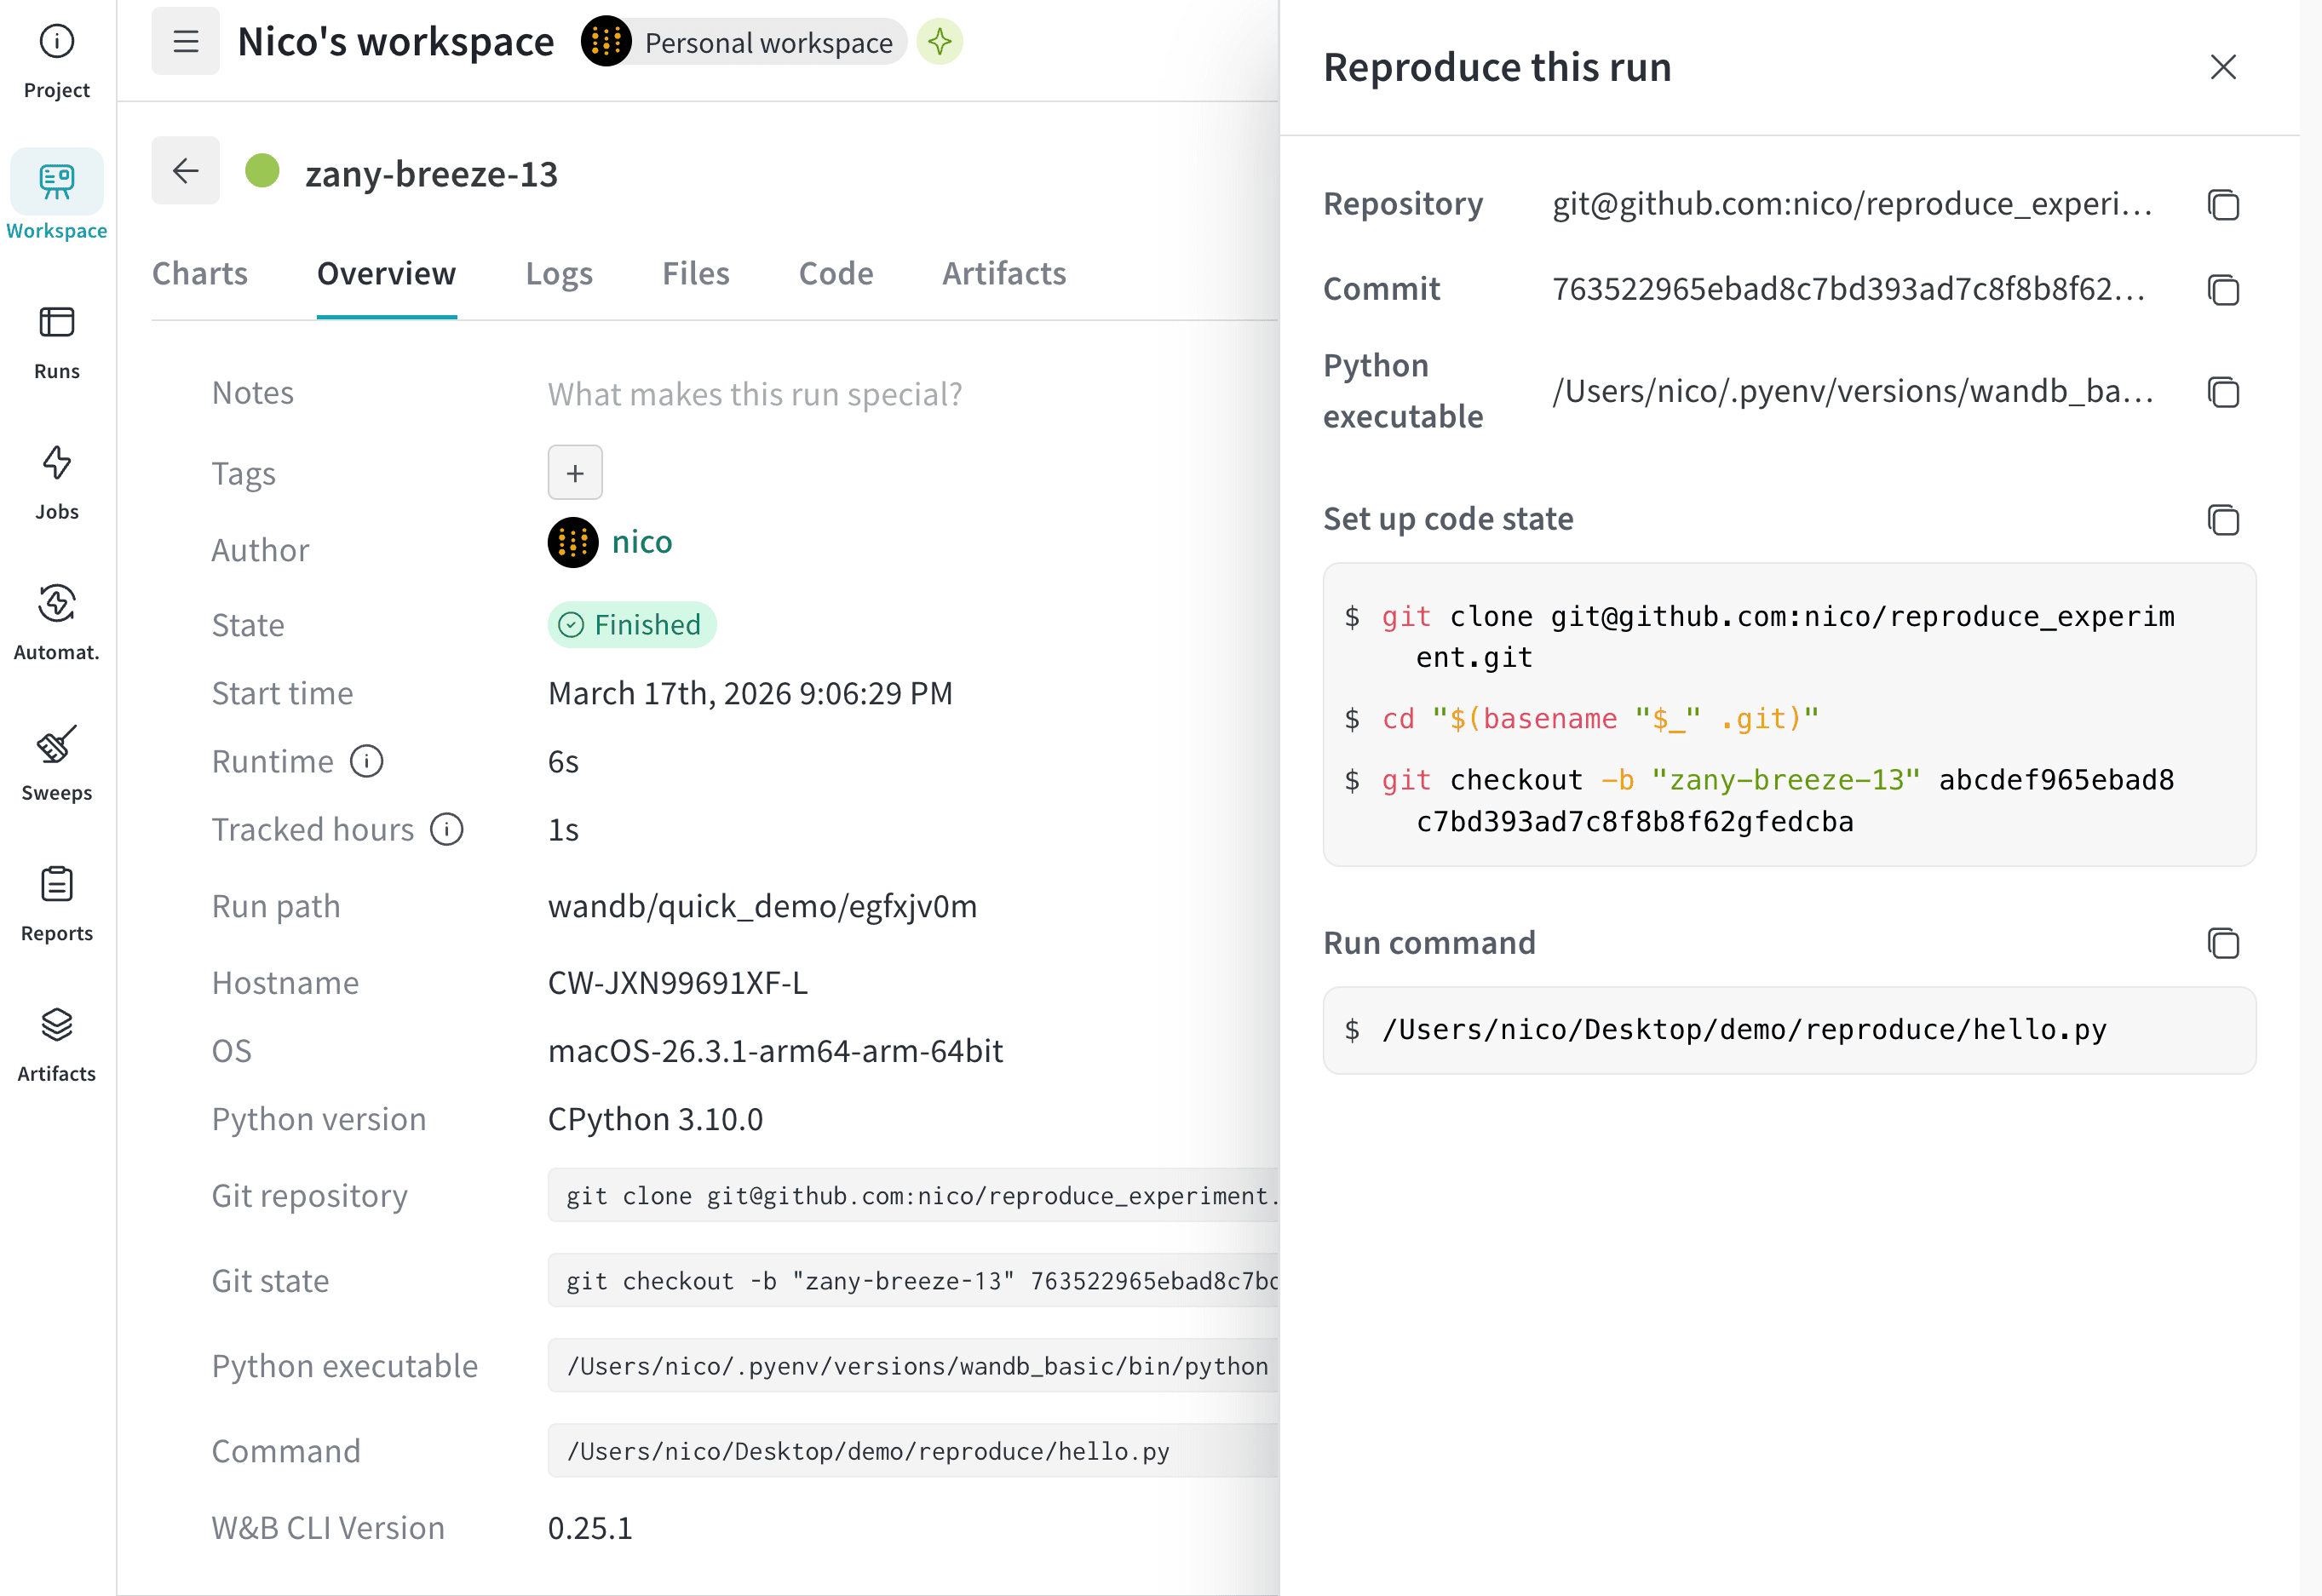The image size is (2322, 1596).
Task: Click the git clone command in the panel
Action: pos(1778,637)
